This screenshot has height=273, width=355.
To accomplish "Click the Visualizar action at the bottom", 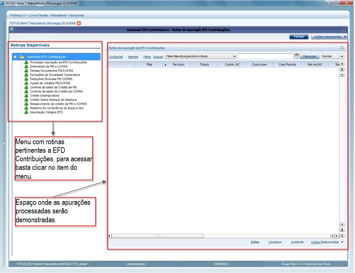I will pos(275,242).
